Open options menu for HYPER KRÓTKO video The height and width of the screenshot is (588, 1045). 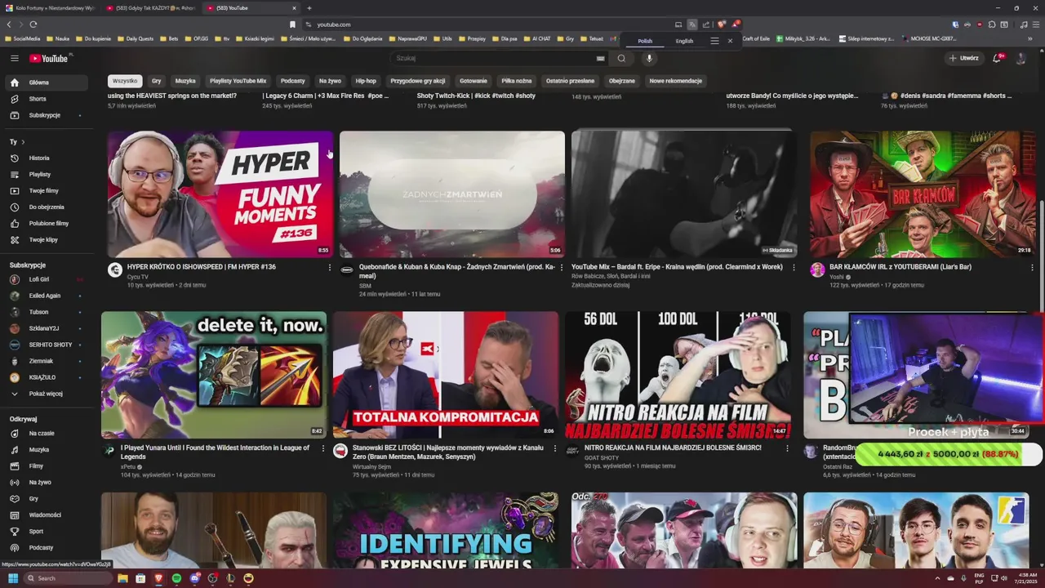click(330, 267)
